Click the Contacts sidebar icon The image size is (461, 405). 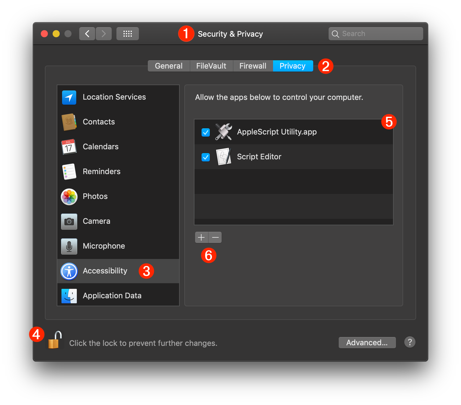pos(69,122)
